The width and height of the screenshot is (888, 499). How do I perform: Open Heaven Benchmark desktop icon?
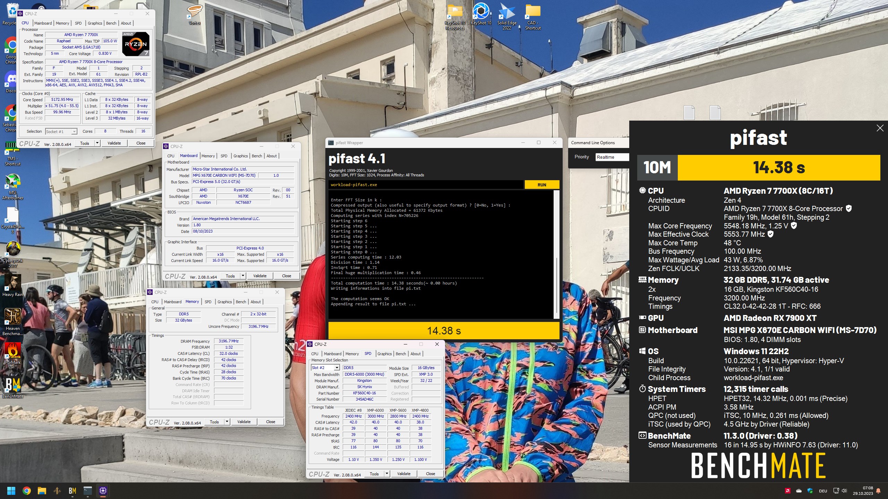click(12, 322)
